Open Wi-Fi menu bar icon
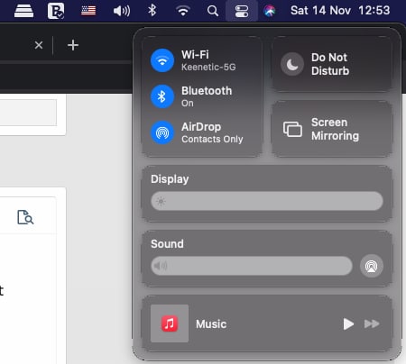This screenshot has height=364, width=406. click(183, 11)
